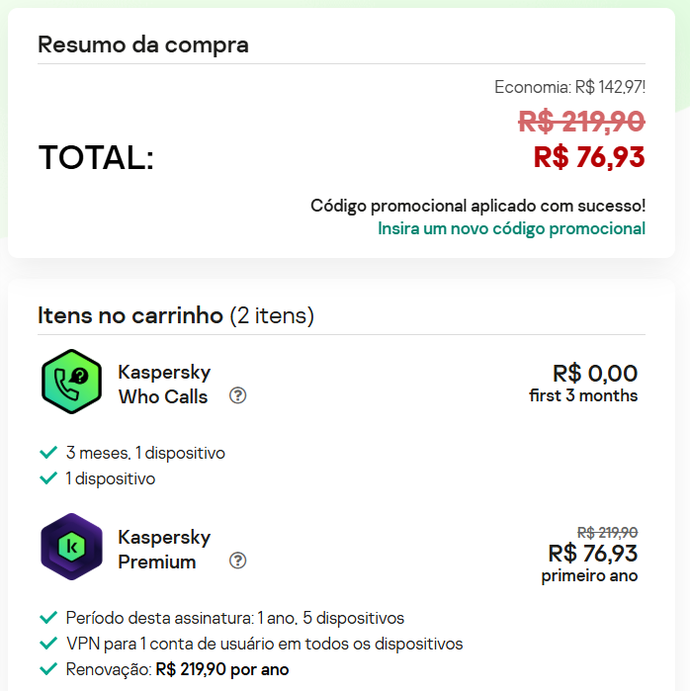Open help tooltip next to Who Calls
Image resolution: width=690 pixels, height=691 pixels.
pyautogui.click(x=238, y=395)
